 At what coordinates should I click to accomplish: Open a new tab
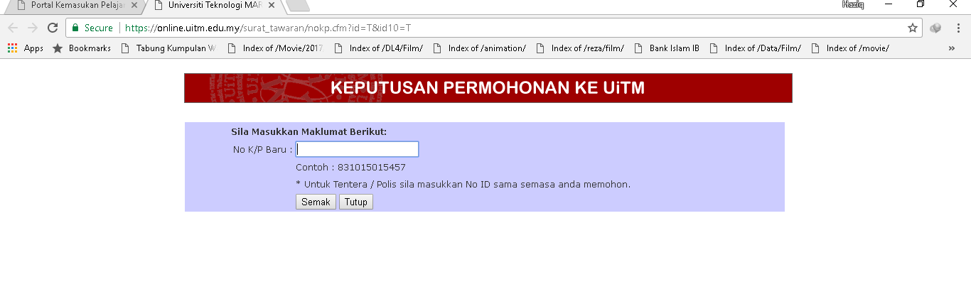pos(297,6)
